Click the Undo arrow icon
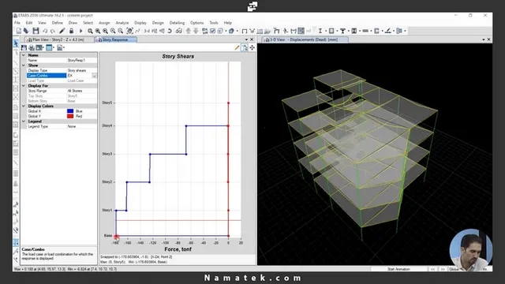This screenshot has height=284, width=505. pyautogui.click(x=45, y=31)
